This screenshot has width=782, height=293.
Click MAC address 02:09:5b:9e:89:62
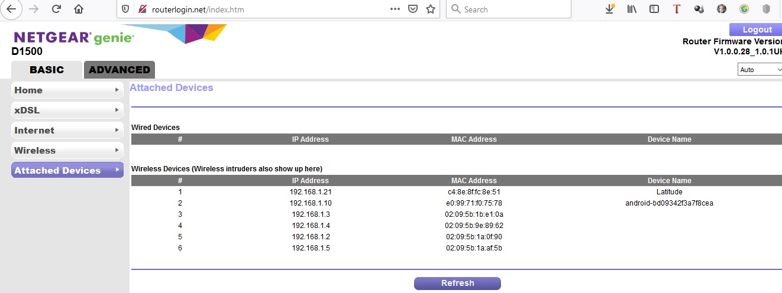coord(474,226)
